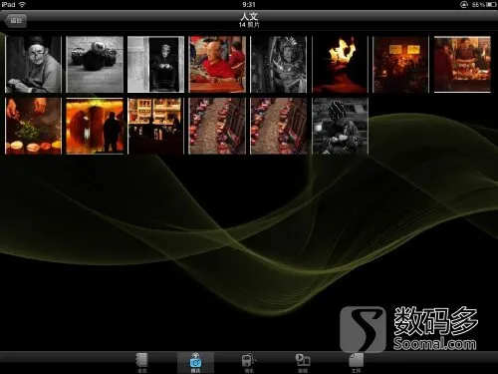Viewport: 498px width, 374px height.
Task: Open the last photo of woven hat person
Action: click(340, 126)
